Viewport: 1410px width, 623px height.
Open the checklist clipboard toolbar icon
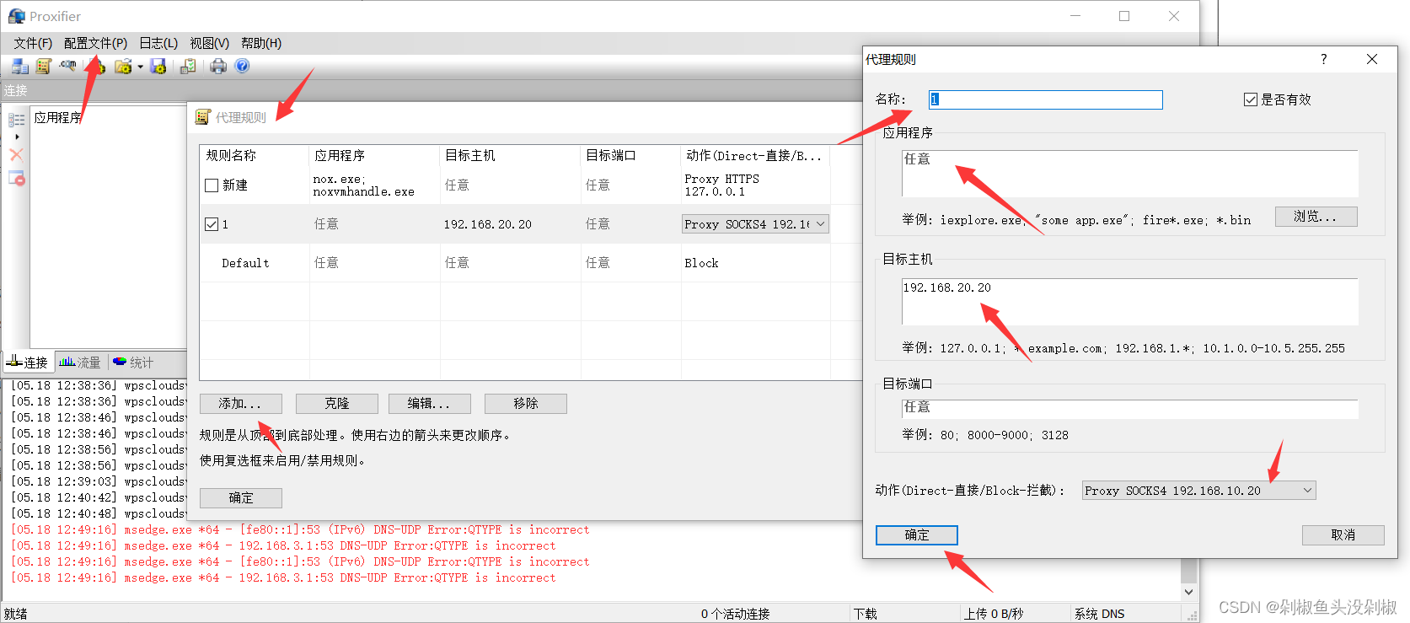(x=188, y=66)
